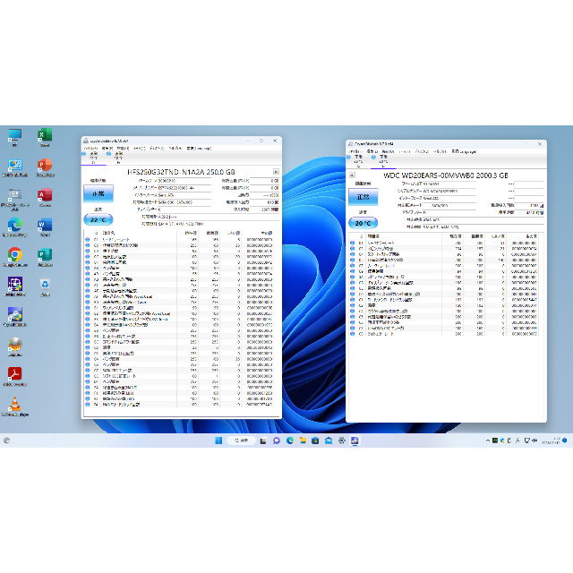Click power-on hours value in HFS250G32TND window
573x573 pixels.
click(265, 210)
